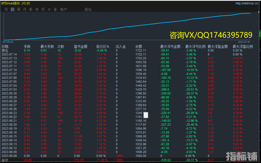261x163 pixels.
Task: Click the 盈亏金额 column header
Action: coord(80,47)
